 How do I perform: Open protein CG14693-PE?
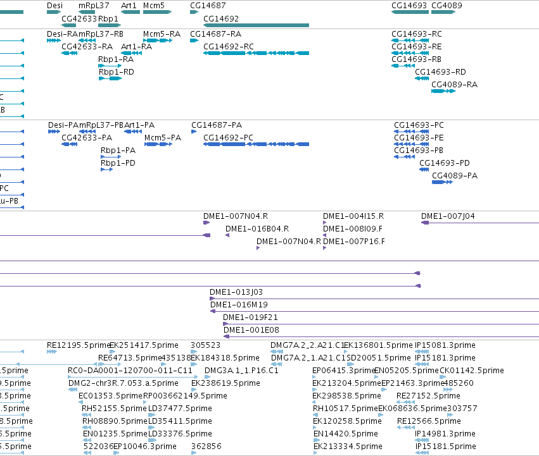coord(412,144)
